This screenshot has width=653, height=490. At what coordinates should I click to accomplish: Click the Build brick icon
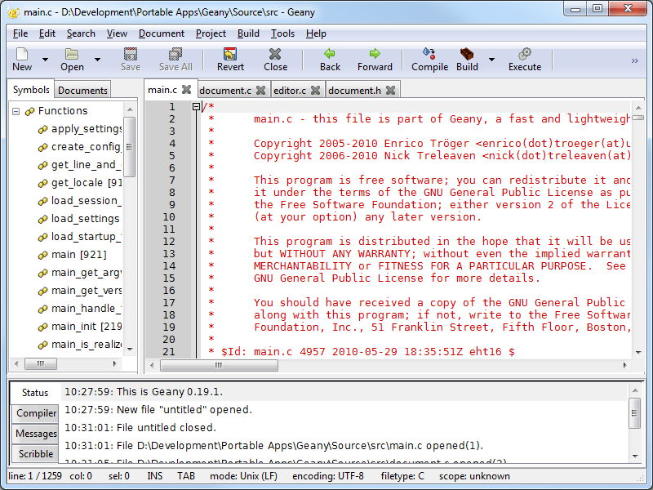(x=467, y=54)
